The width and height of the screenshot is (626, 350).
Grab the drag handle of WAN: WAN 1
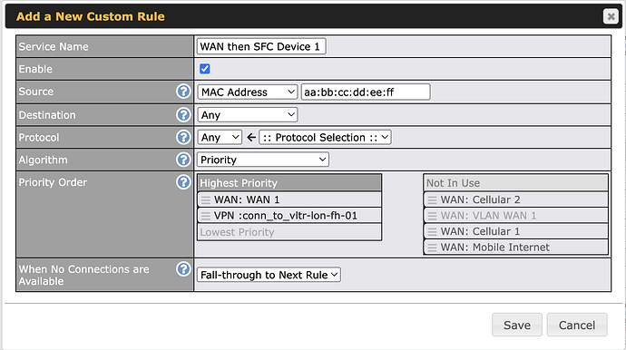(206, 199)
